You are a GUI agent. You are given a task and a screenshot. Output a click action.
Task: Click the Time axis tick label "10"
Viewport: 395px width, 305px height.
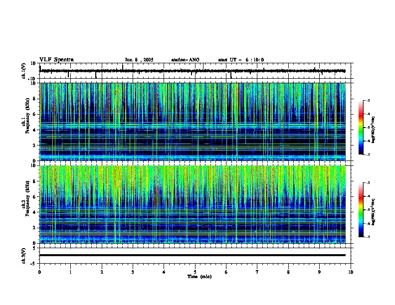click(351, 272)
